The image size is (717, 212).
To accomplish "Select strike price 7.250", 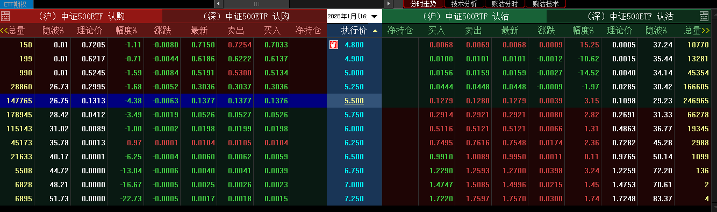I will pyautogui.click(x=354, y=199).
